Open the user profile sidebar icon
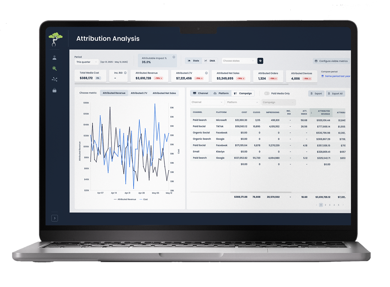Screen dimensions: 390x287 (x=54, y=57)
